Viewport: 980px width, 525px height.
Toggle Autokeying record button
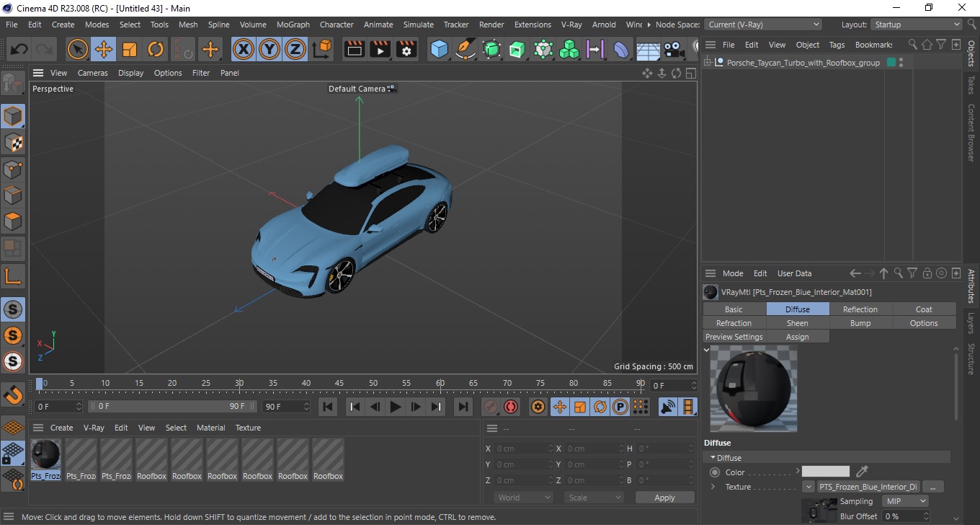coord(511,407)
